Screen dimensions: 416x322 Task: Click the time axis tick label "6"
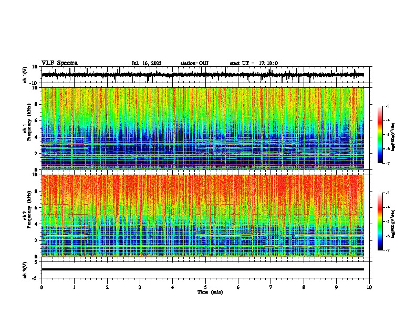(x=238, y=287)
